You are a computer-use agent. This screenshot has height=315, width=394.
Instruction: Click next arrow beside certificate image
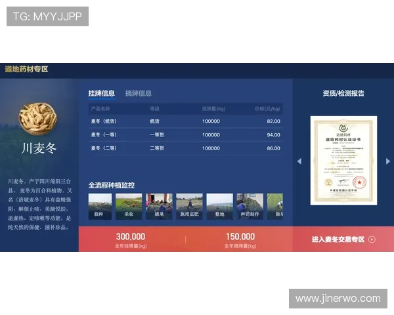[x=388, y=161]
